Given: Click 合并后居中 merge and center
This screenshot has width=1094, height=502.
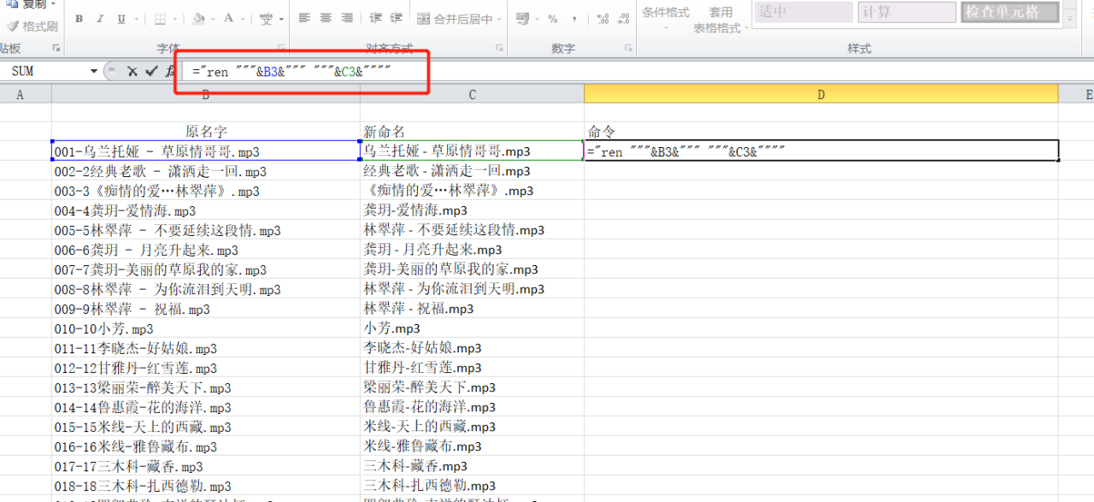Looking at the screenshot, I should pos(455,19).
